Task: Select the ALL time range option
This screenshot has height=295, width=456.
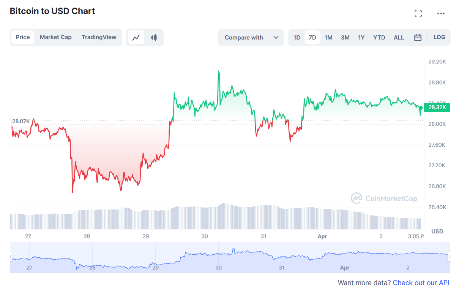Action: tap(399, 37)
